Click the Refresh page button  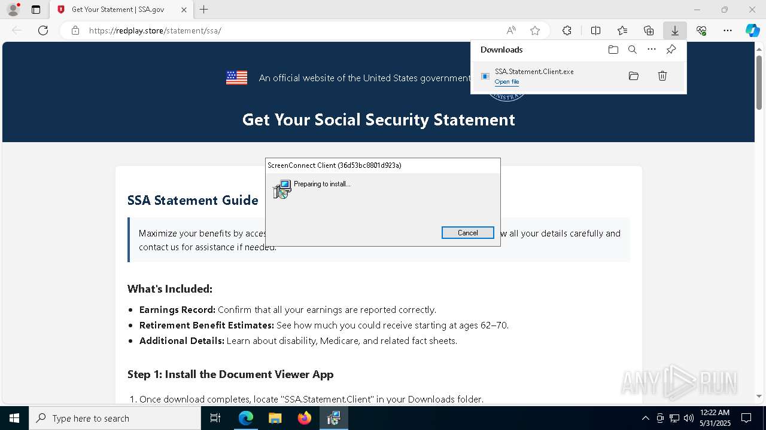(43, 30)
